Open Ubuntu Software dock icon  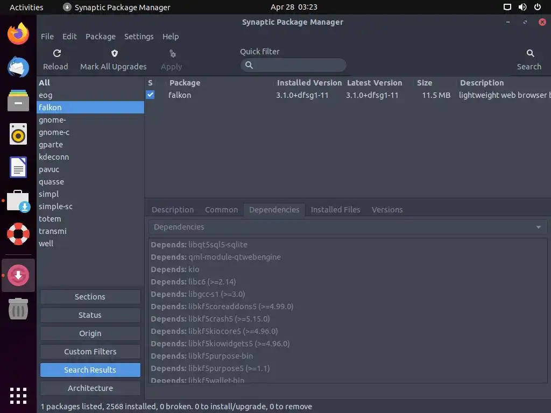[18, 201]
